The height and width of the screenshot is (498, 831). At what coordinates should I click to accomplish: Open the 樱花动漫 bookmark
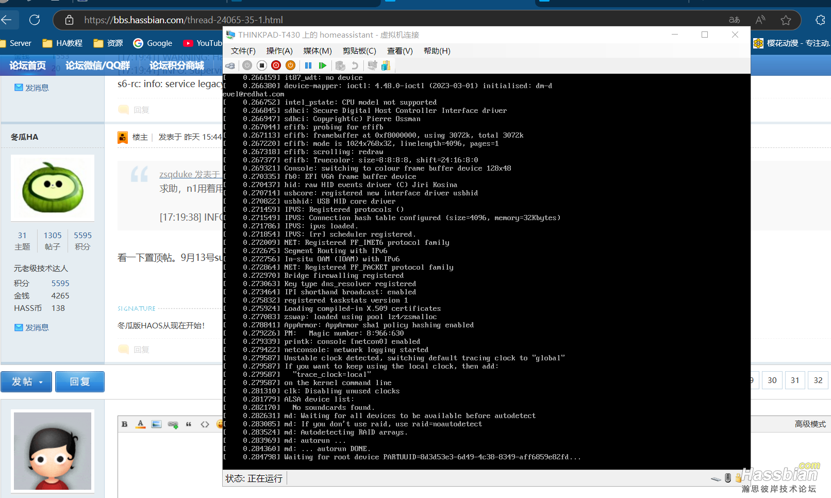point(791,43)
